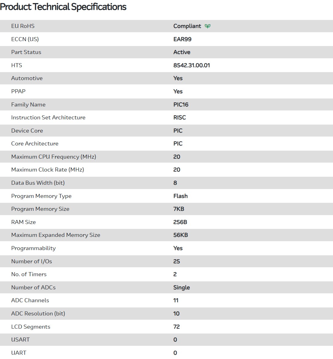Screen dimensions: 333x359
Task: Click the Data Bus Width (bit) label
Action: click(38, 183)
